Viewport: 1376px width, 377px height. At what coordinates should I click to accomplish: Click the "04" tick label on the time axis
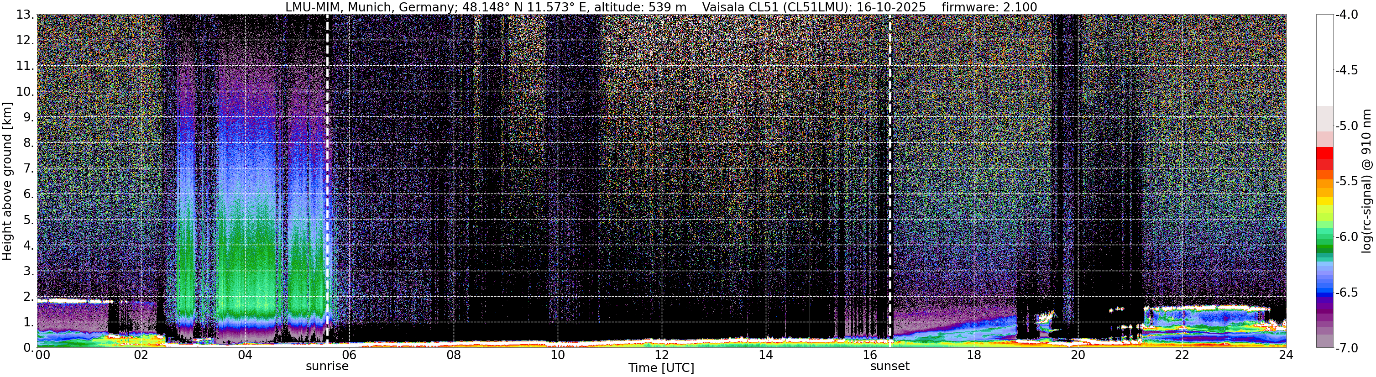pyautogui.click(x=245, y=356)
